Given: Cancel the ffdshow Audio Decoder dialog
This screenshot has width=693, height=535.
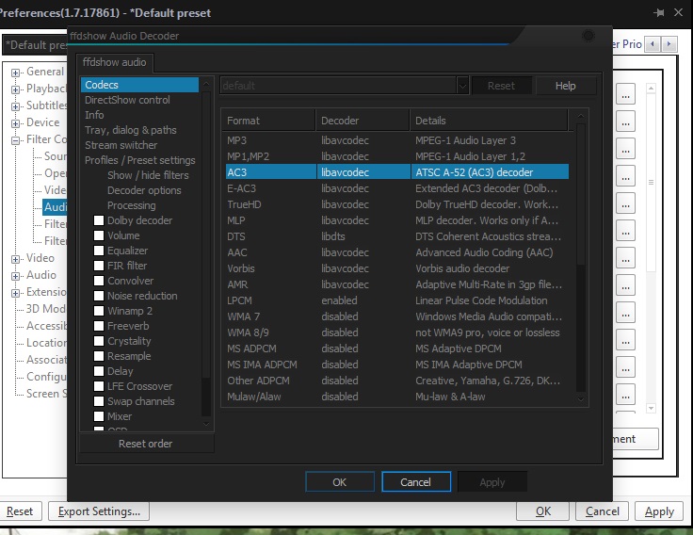Looking at the screenshot, I should coord(416,482).
